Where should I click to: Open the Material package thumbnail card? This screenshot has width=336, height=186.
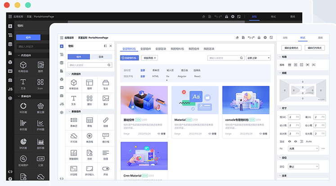195,100
